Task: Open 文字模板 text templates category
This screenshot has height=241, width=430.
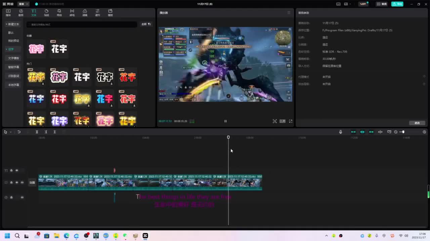Action: click(13, 58)
